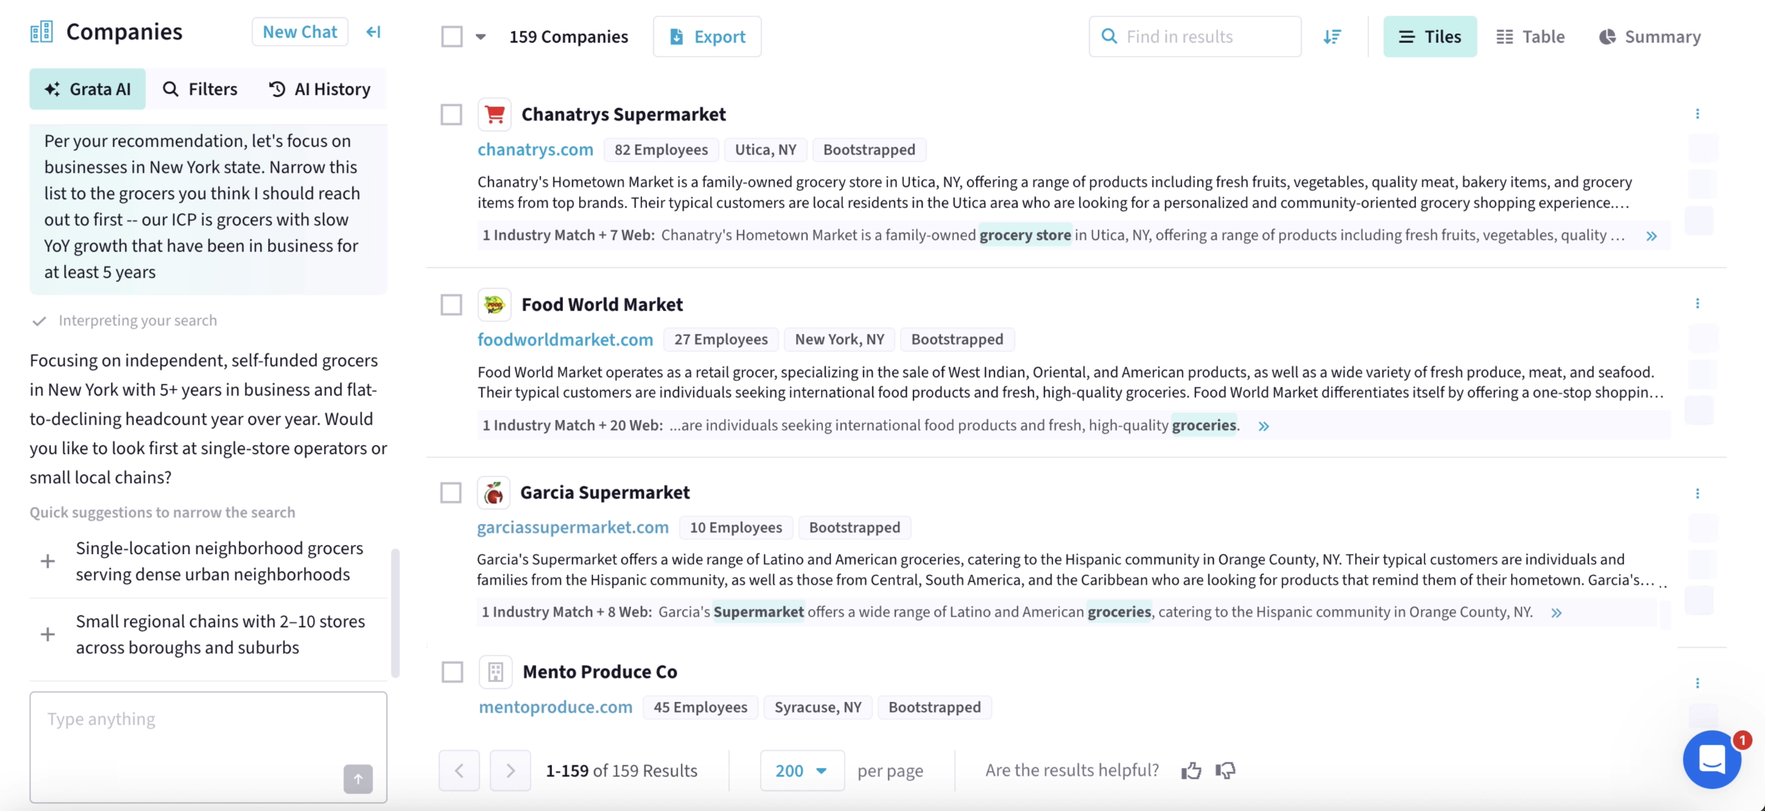Viewport: 1765px width, 811px height.
Task: Collapse the chat sidebar with arrow icon
Action: 373,32
